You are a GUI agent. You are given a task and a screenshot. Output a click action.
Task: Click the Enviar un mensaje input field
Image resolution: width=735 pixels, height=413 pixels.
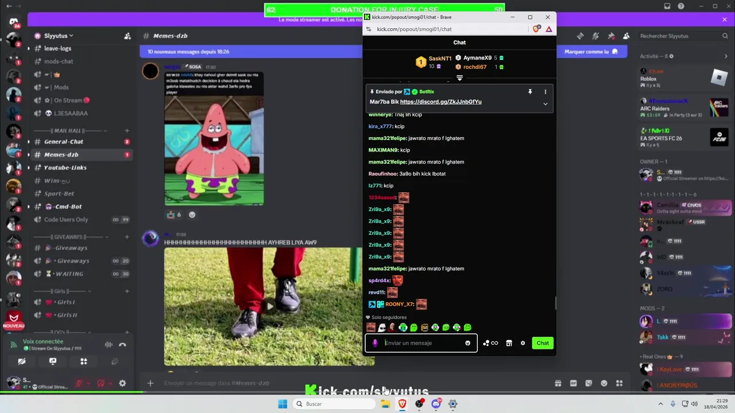pos(422,343)
